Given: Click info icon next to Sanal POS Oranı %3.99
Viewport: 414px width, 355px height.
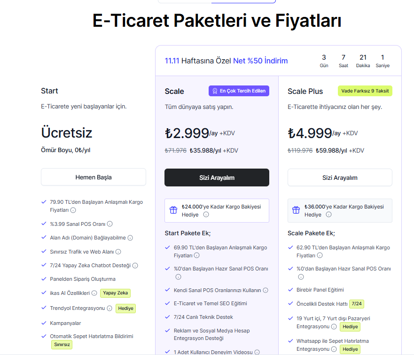Looking at the screenshot, I should (x=110, y=224).
